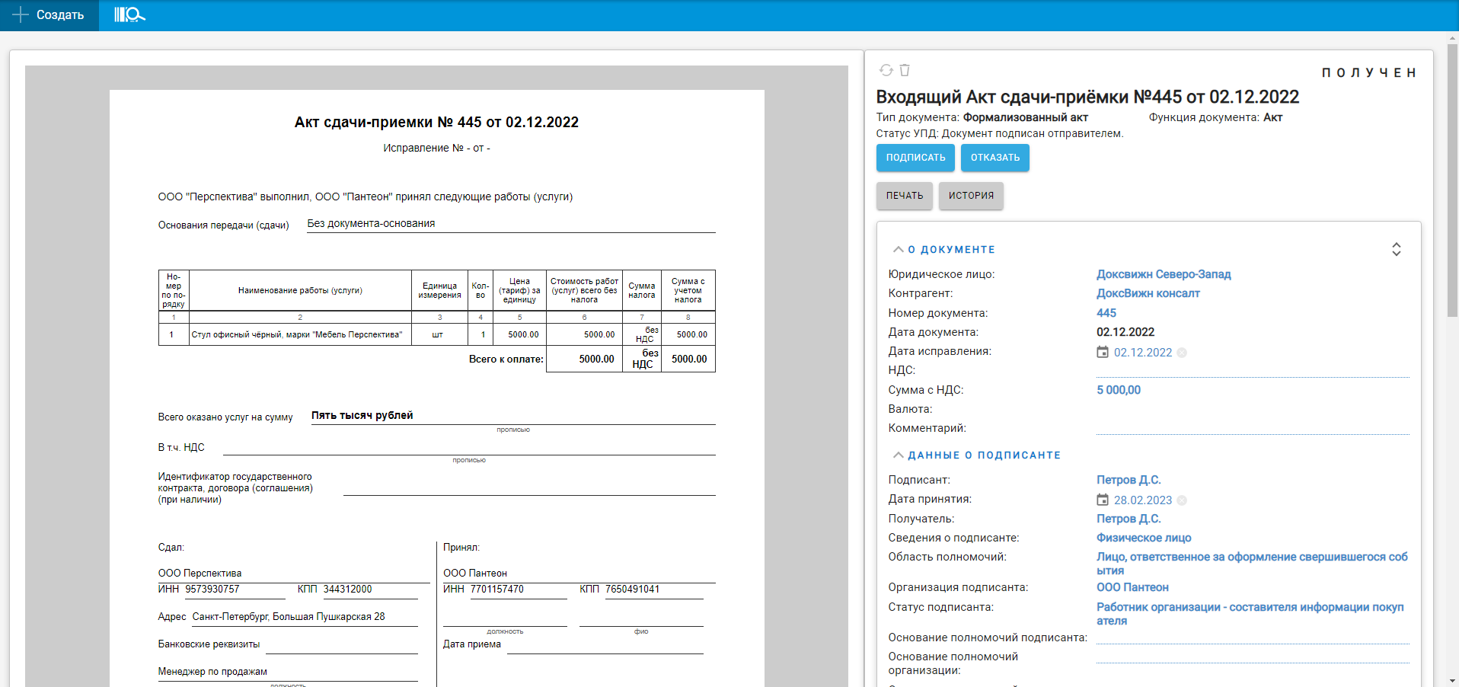Image resolution: width=1459 pixels, height=687 pixels.
Task: Open Подписант value Петров Д.С.
Action: (x=1129, y=480)
